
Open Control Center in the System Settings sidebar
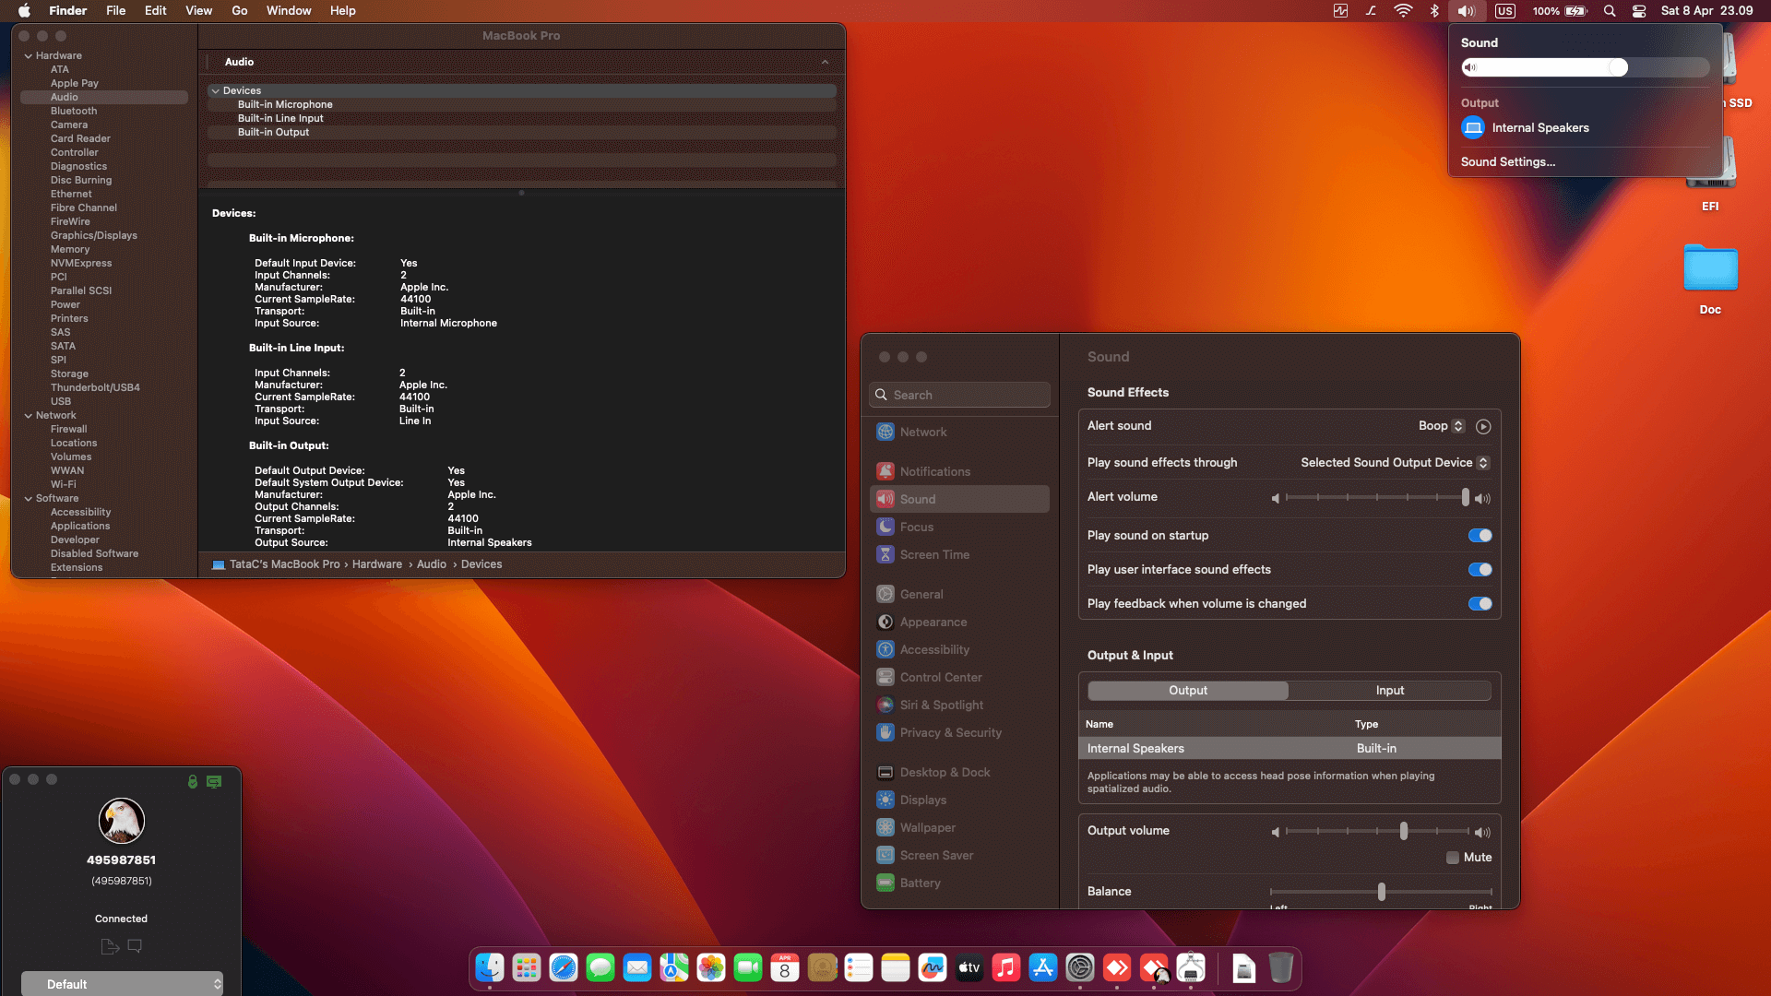[x=959, y=677]
